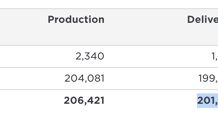Click the empty header area left of Production

[24, 19]
